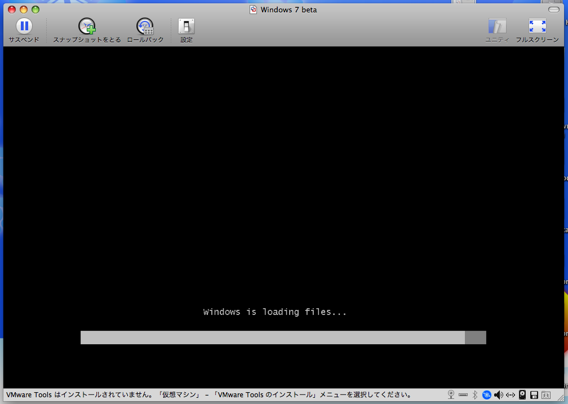Click the window resize grip corner
Viewport: 568px width, 404px height.
(x=560, y=397)
